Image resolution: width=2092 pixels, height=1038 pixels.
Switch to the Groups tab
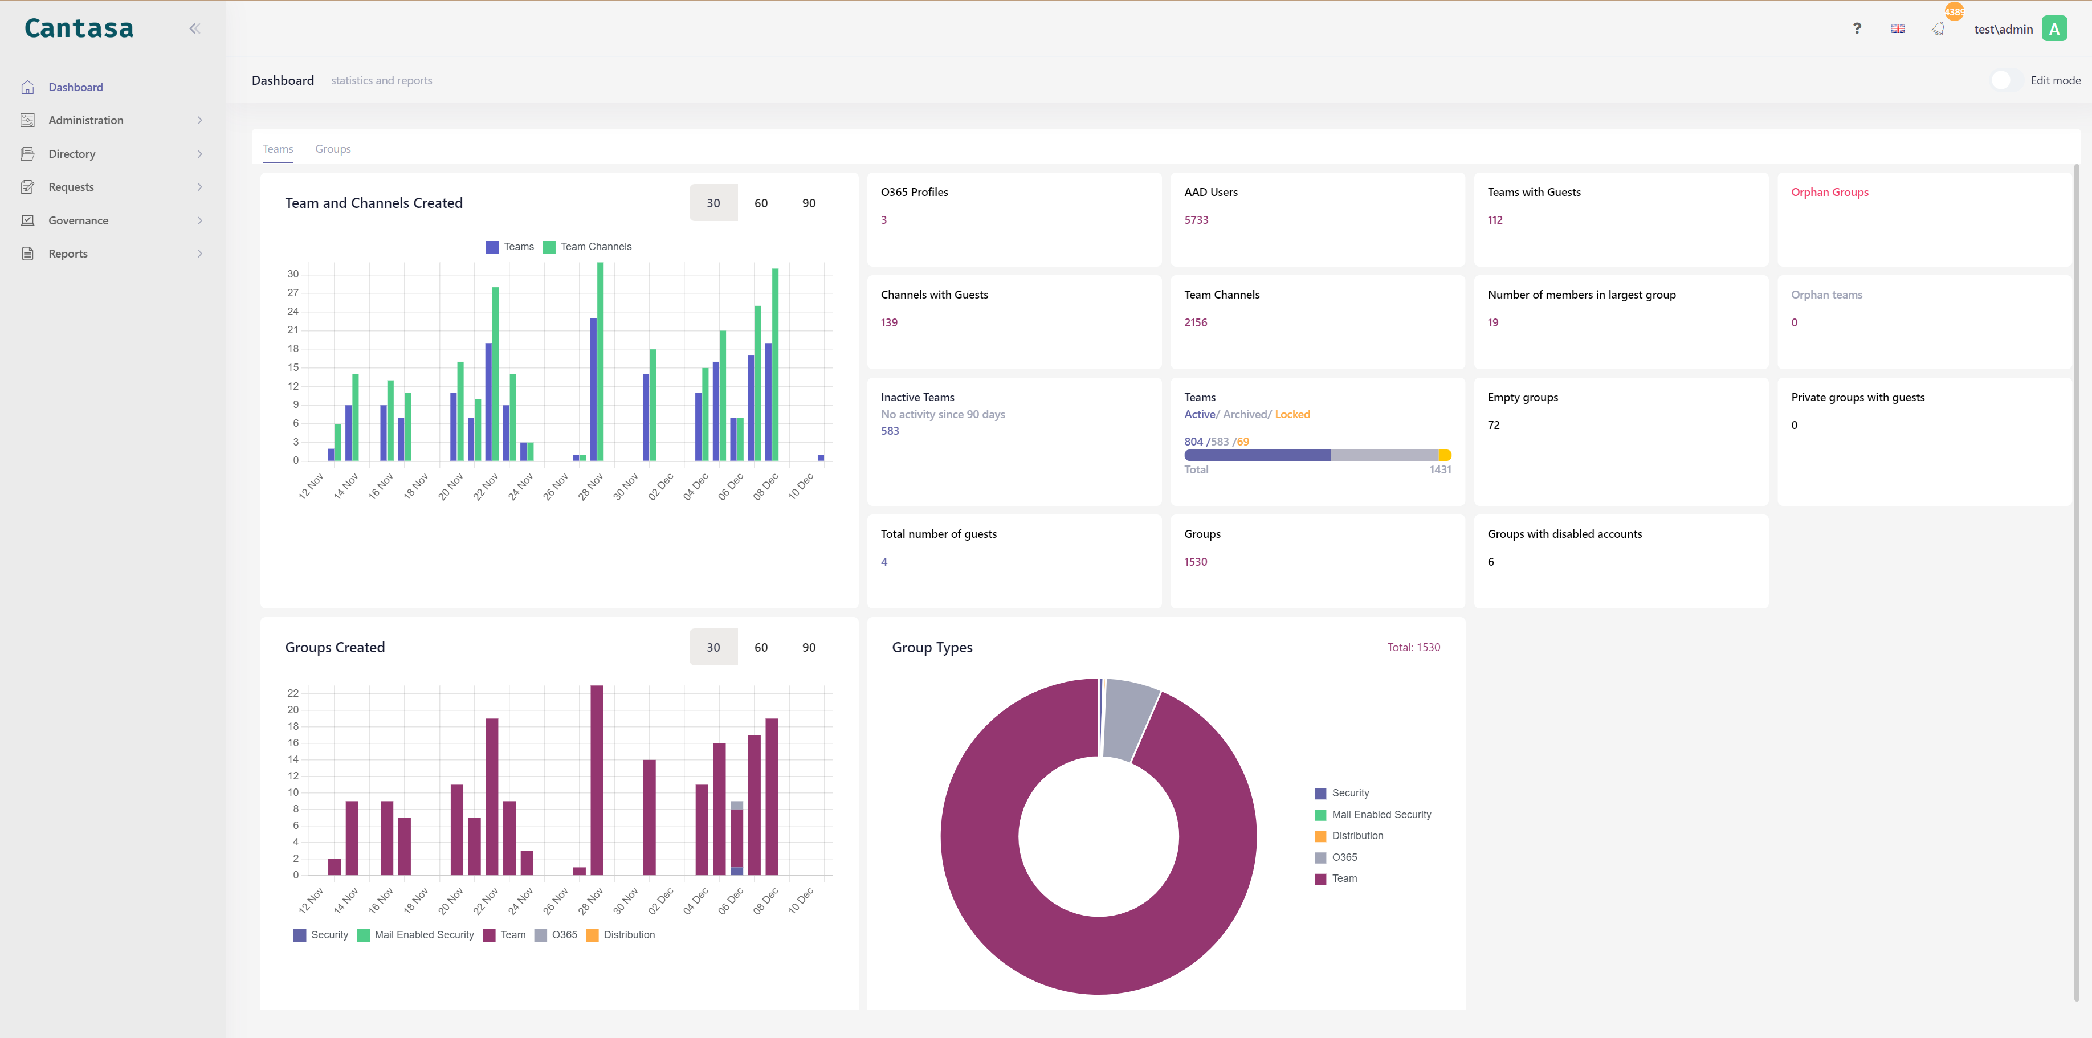333,149
